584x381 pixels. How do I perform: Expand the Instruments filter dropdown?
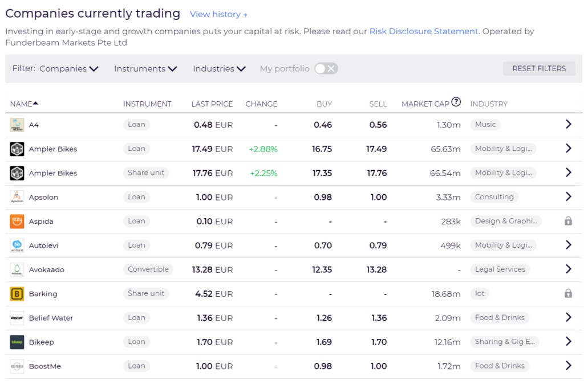[x=145, y=68]
